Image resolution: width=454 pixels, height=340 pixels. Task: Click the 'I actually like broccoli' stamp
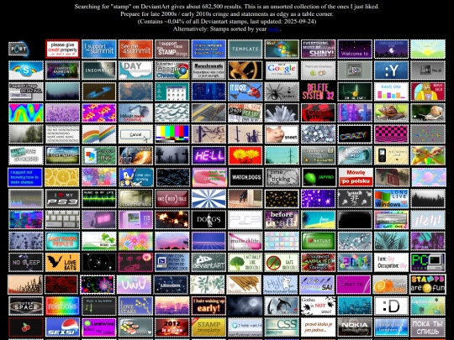click(245, 263)
